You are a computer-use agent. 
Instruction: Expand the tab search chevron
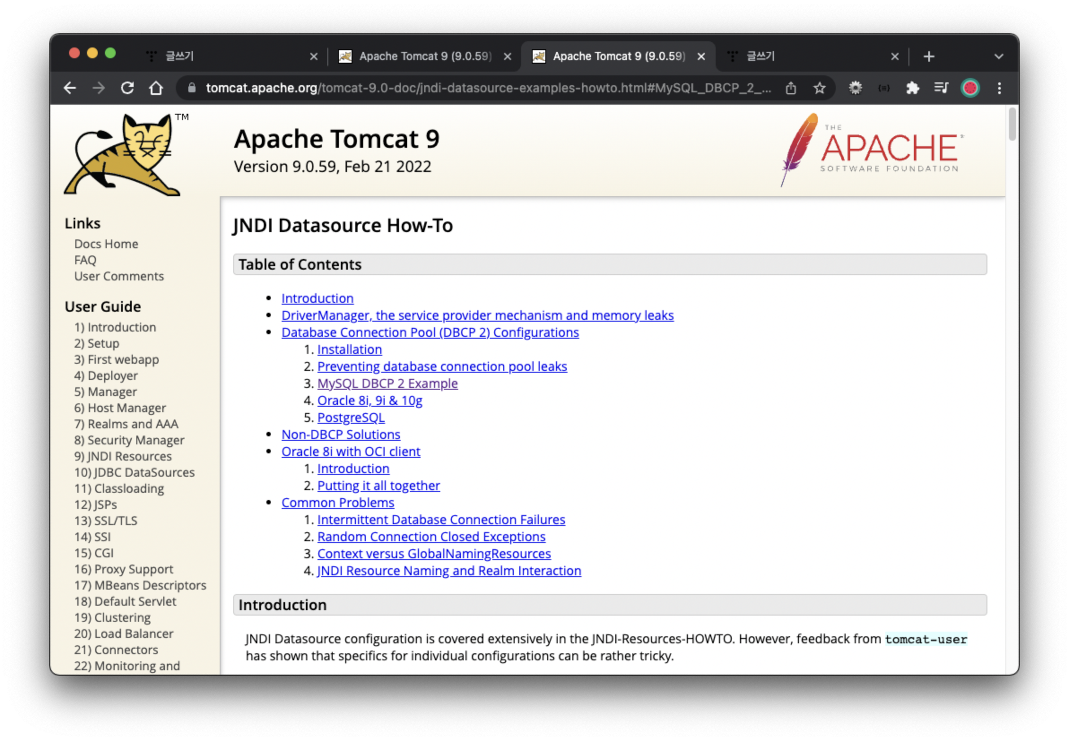[x=999, y=56]
